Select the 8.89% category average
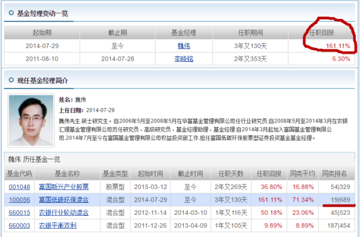 [x=305, y=226]
